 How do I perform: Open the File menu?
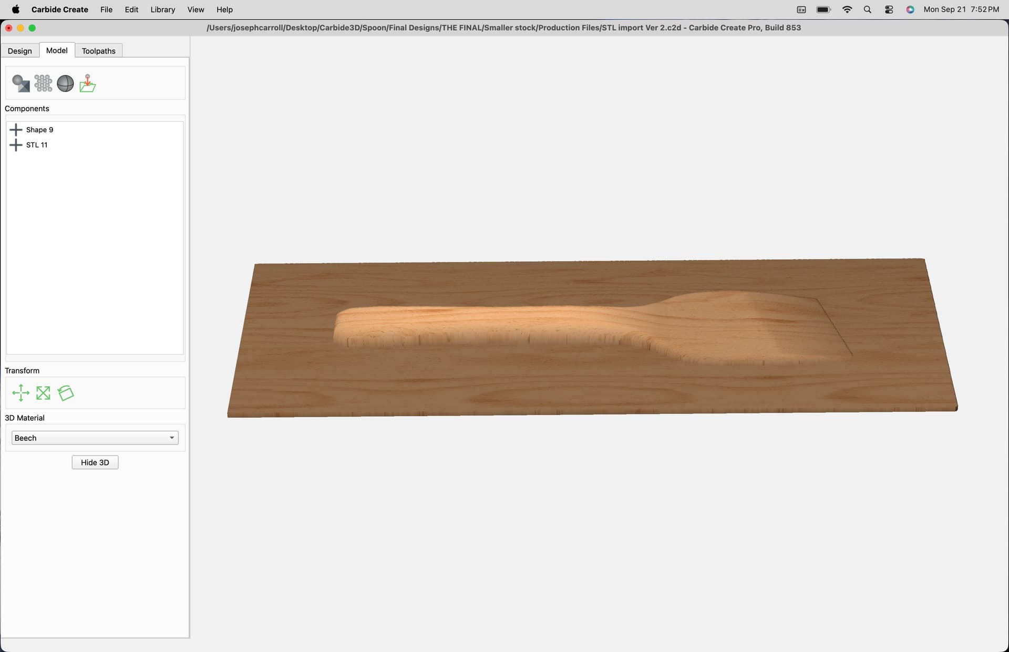106,9
